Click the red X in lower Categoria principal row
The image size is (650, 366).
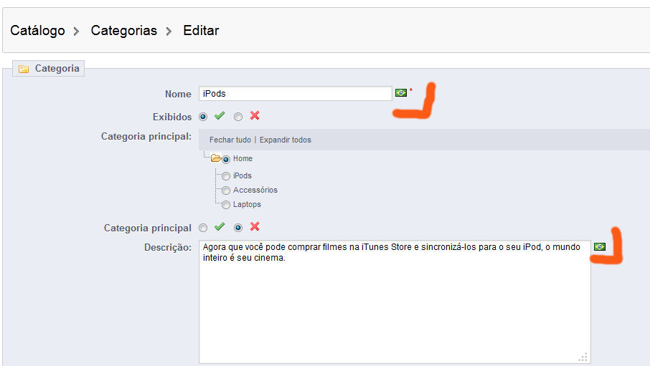click(255, 226)
